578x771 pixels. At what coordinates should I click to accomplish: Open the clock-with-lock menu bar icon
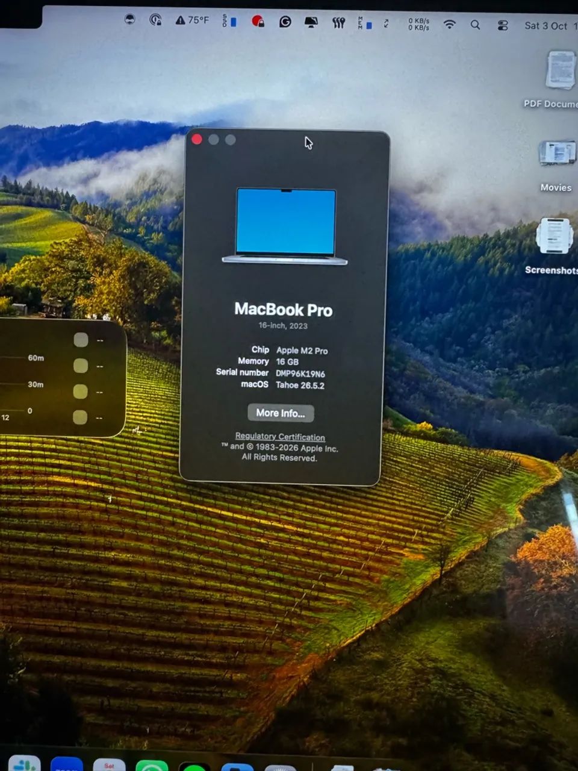[155, 20]
